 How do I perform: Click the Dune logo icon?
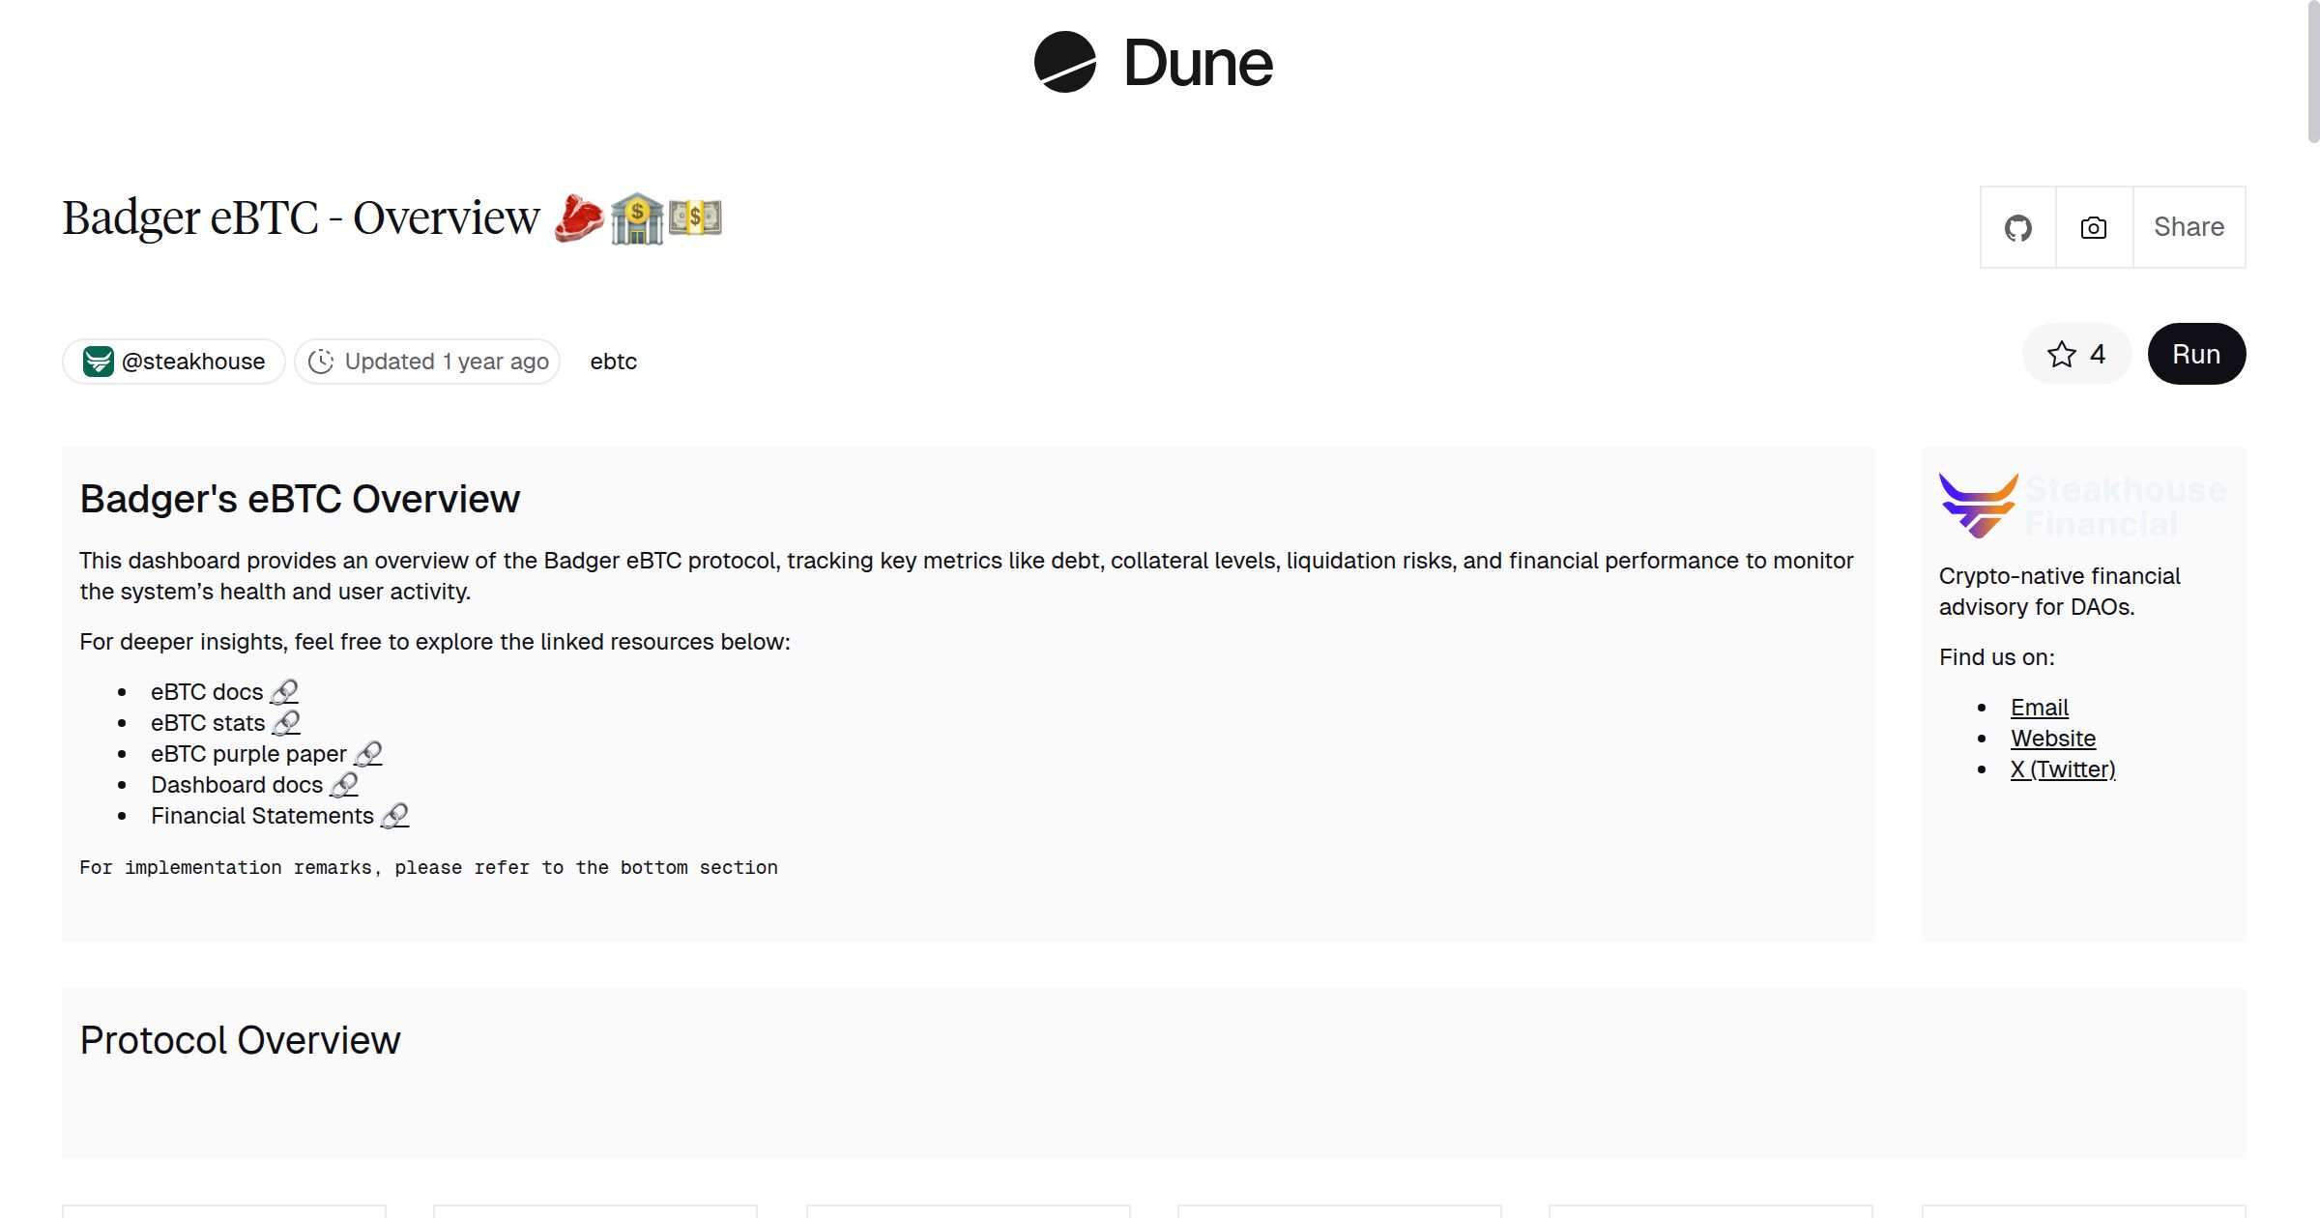tap(1064, 62)
